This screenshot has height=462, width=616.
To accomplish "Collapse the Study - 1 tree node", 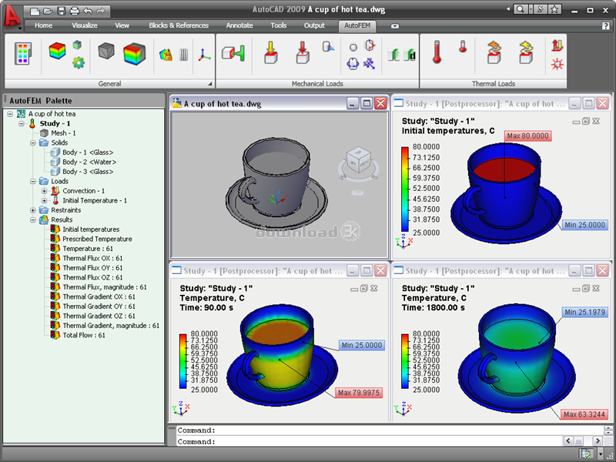I will (22, 123).
